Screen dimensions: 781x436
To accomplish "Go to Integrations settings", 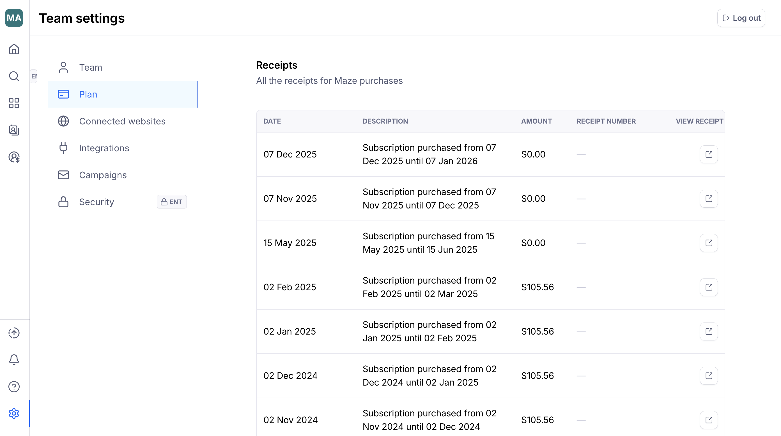I will (104, 148).
